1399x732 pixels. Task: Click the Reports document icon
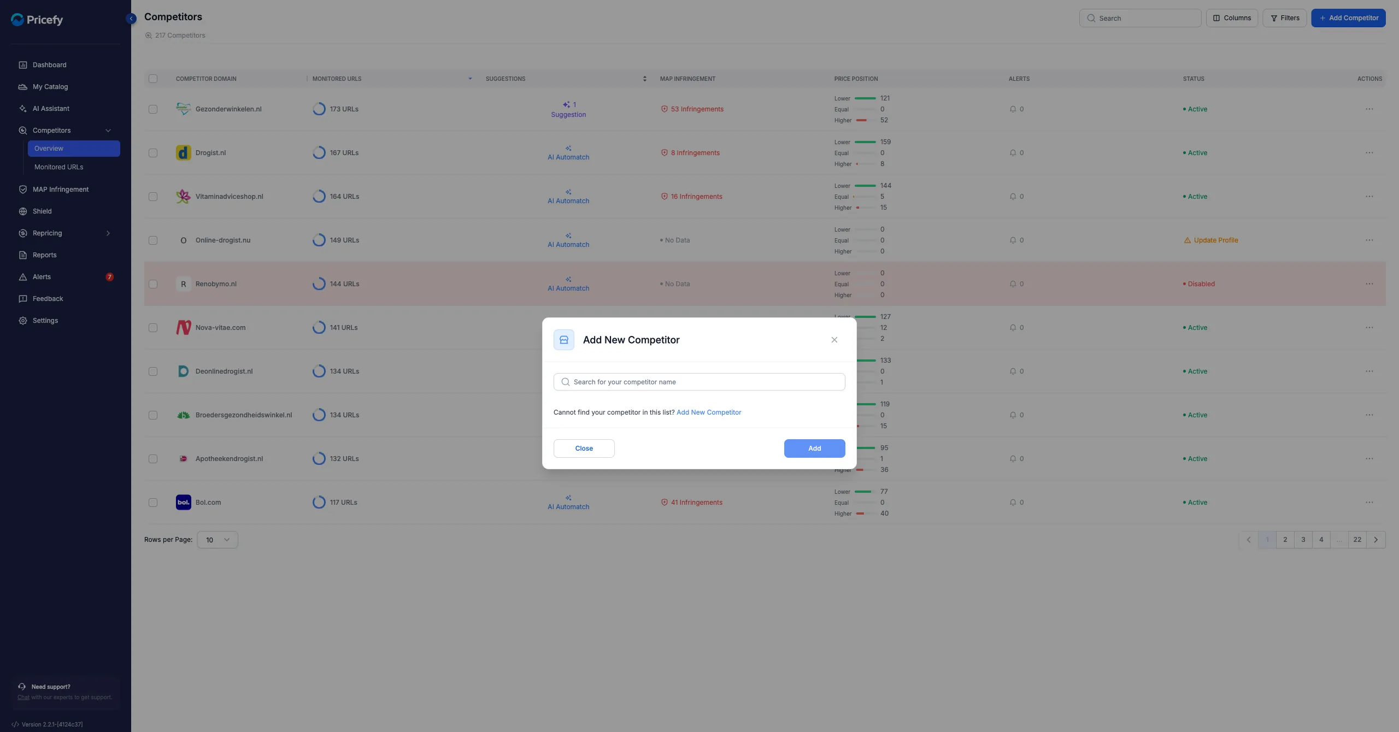23,255
